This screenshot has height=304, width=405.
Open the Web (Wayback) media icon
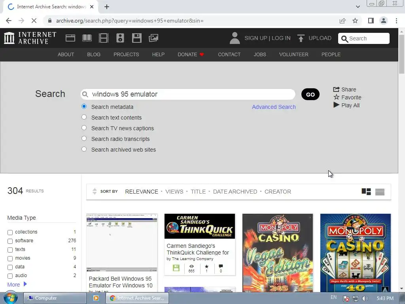click(70, 38)
